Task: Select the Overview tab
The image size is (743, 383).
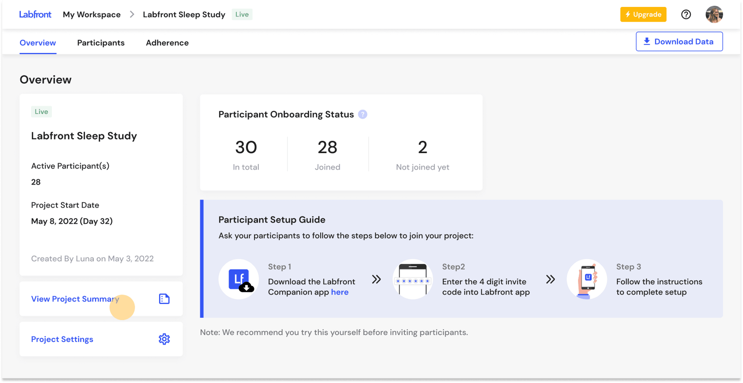Action: pyautogui.click(x=38, y=43)
